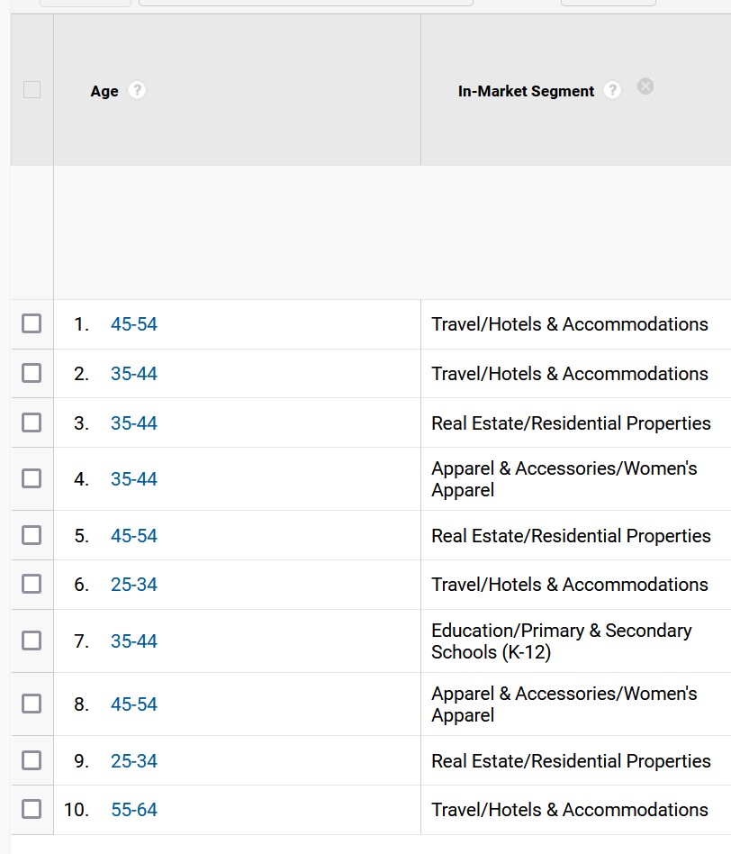Follow 25-34 link in row 9
The width and height of the screenshot is (731, 854).
tap(134, 761)
